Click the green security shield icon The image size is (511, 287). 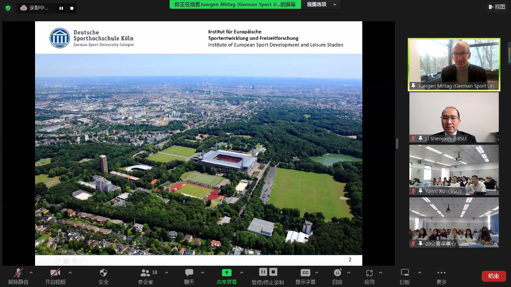[x=8, y=8]
